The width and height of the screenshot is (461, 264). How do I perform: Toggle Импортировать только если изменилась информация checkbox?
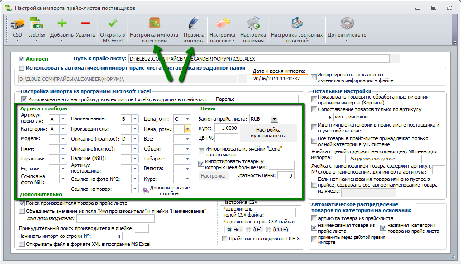tap(314, 77)
